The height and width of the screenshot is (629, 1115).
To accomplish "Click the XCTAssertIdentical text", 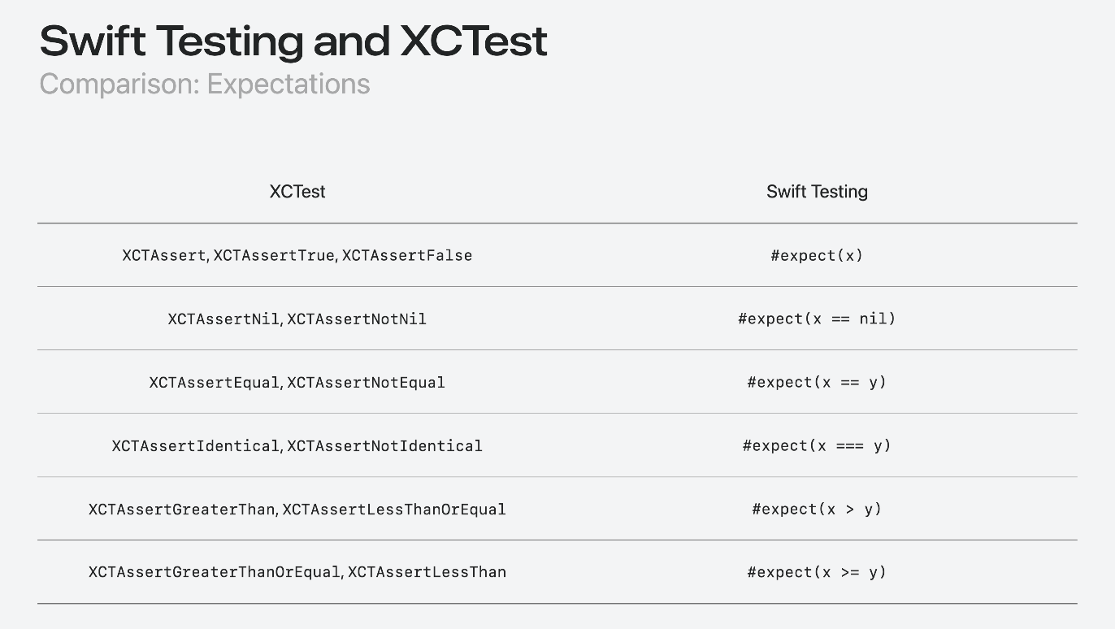I will tap(196, 445).
